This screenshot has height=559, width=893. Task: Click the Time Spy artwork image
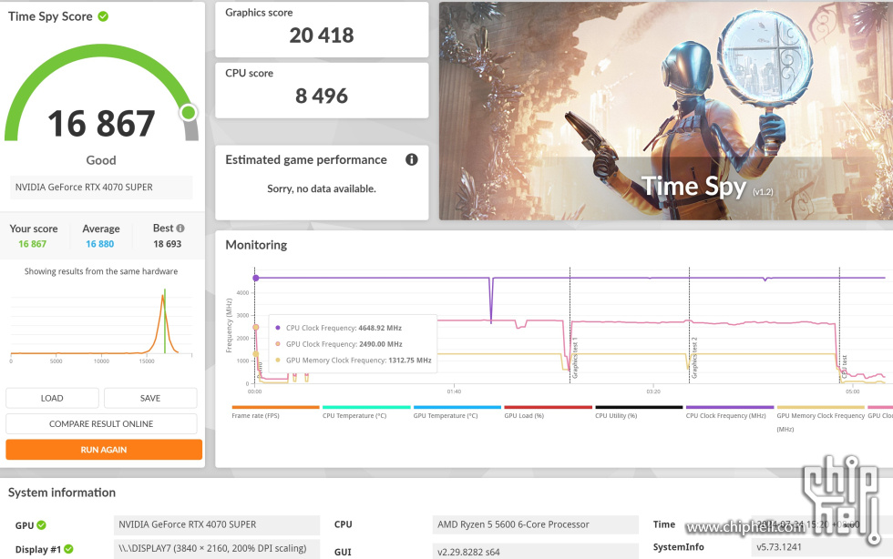click(x=666, y=111)
